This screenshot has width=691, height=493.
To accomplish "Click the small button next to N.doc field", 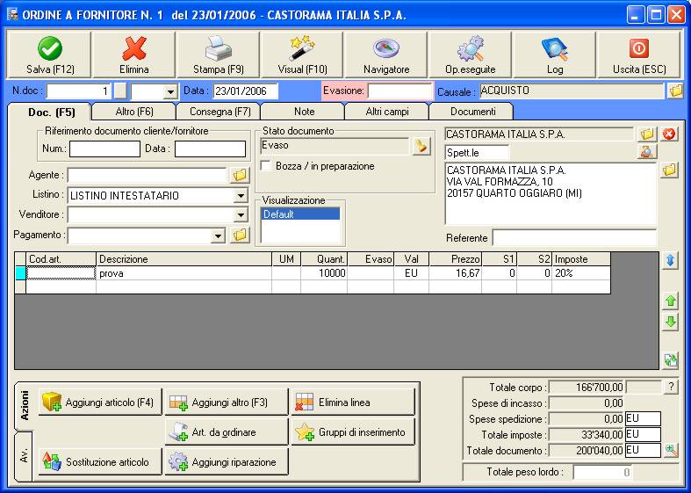I will coord(120,91).
